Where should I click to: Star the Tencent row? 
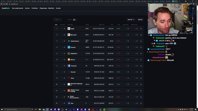141,72
